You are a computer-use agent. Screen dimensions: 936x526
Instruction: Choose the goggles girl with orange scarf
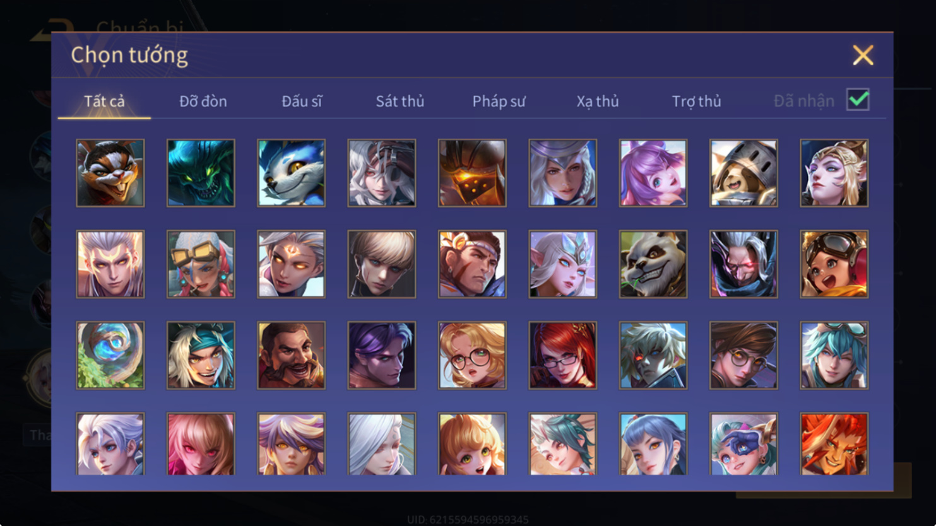click(x=834, y=264)
